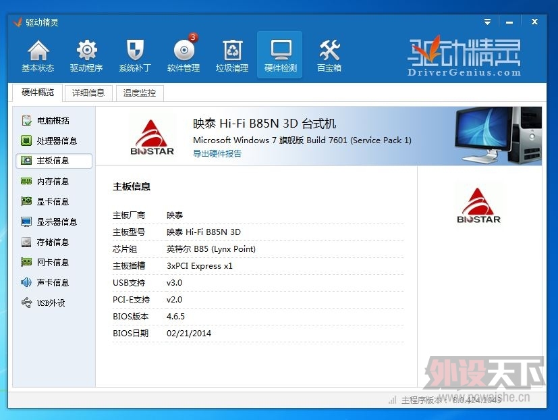The width and height of the screenshot is (558, 420).
Task: Click the 主板信息 motherboard icon
Action: tap(26, 160)
